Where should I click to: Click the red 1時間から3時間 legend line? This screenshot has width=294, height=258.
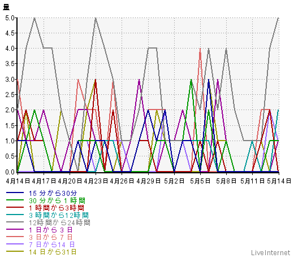[15, 207]
